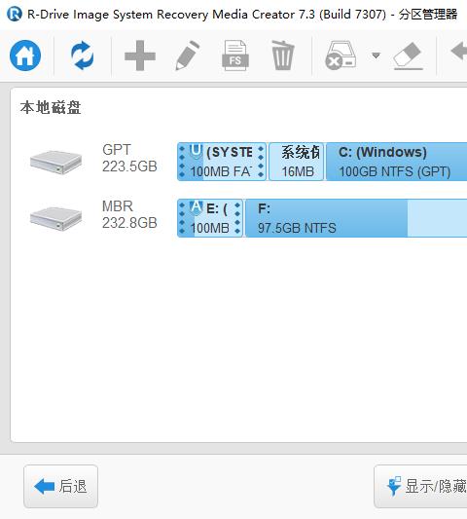Delete partition using trash can icon

pyautogui.click(x=282, y=56)
